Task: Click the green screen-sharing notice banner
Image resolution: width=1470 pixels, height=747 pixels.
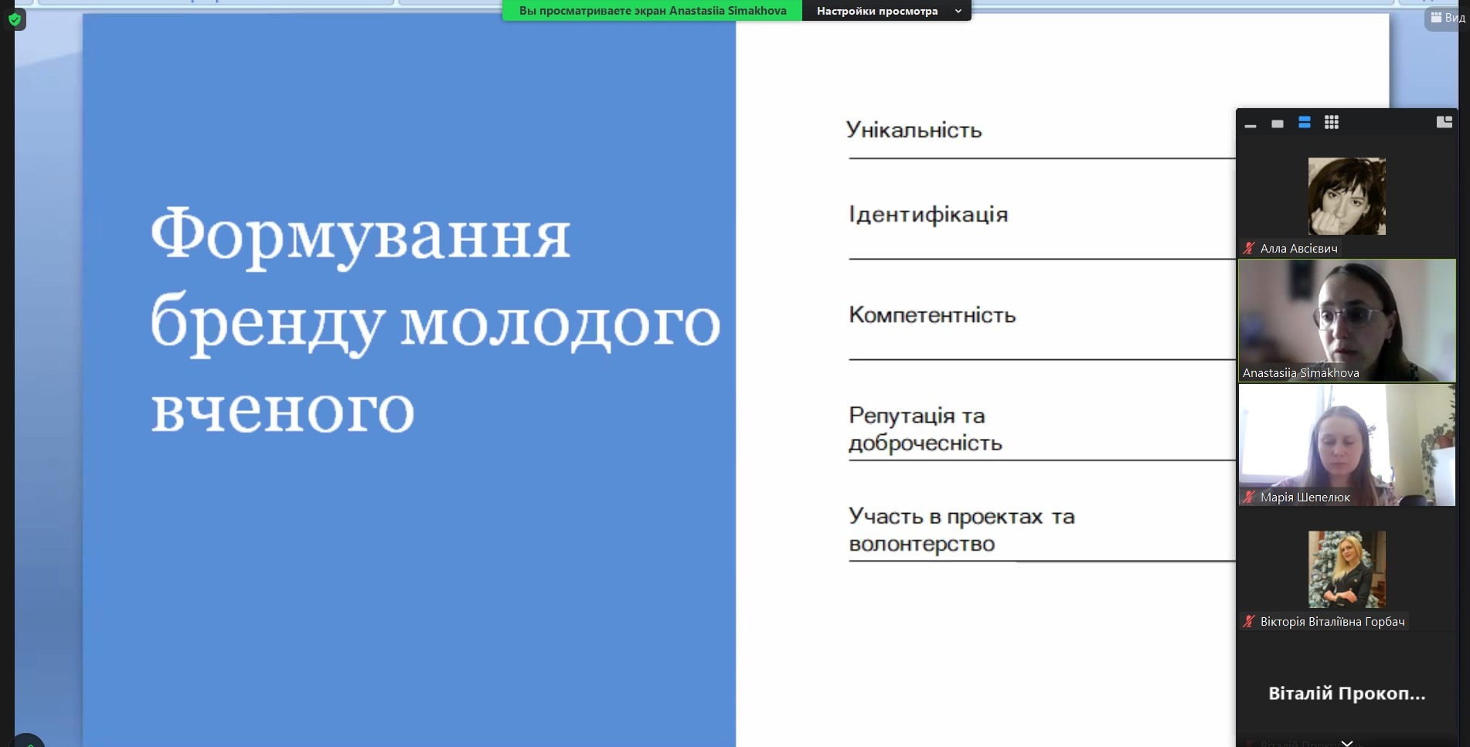Action: click(652, 11)
